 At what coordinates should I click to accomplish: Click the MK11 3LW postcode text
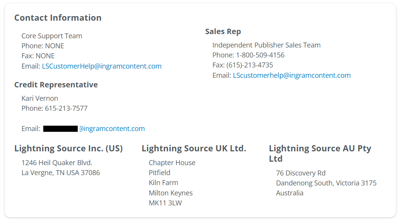click(x=165, y=203)
